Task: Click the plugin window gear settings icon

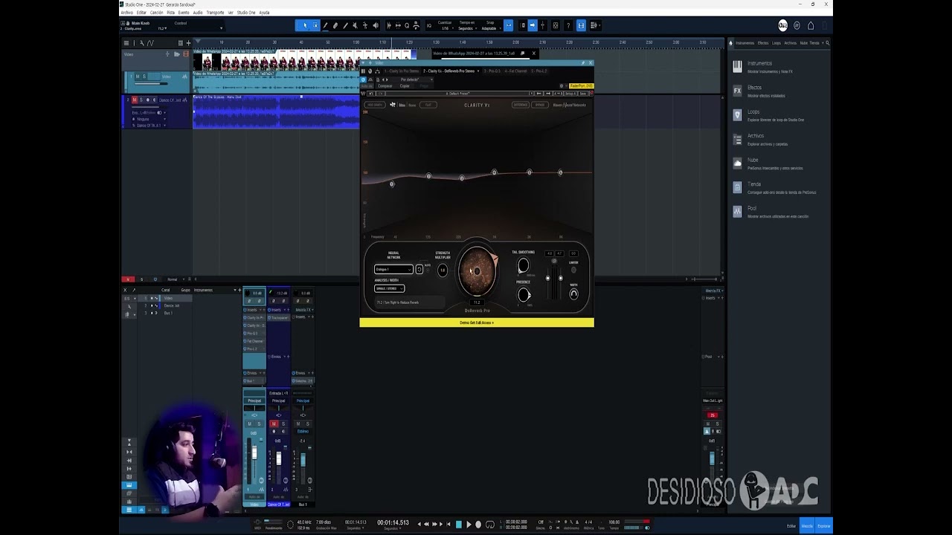Action: tap(562, 85)
